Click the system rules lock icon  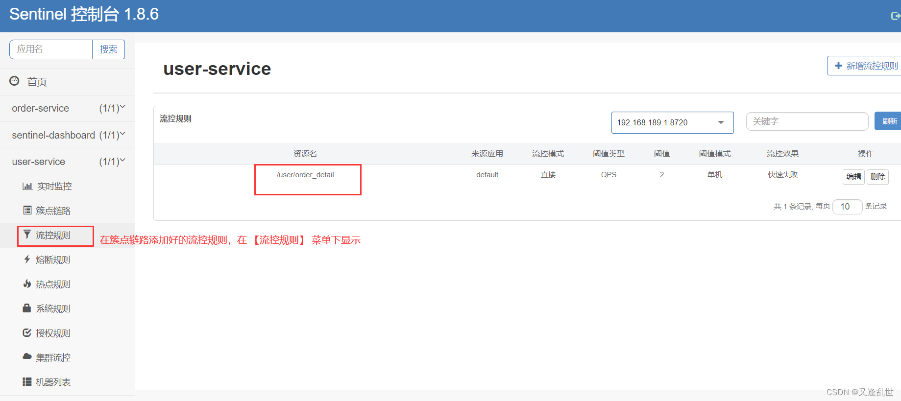click(27, 308)
